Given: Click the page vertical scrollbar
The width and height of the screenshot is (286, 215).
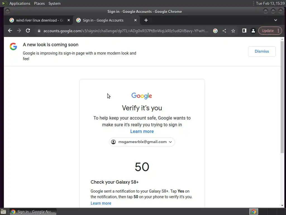Looking at the screenshot, I should click(282, 97).
